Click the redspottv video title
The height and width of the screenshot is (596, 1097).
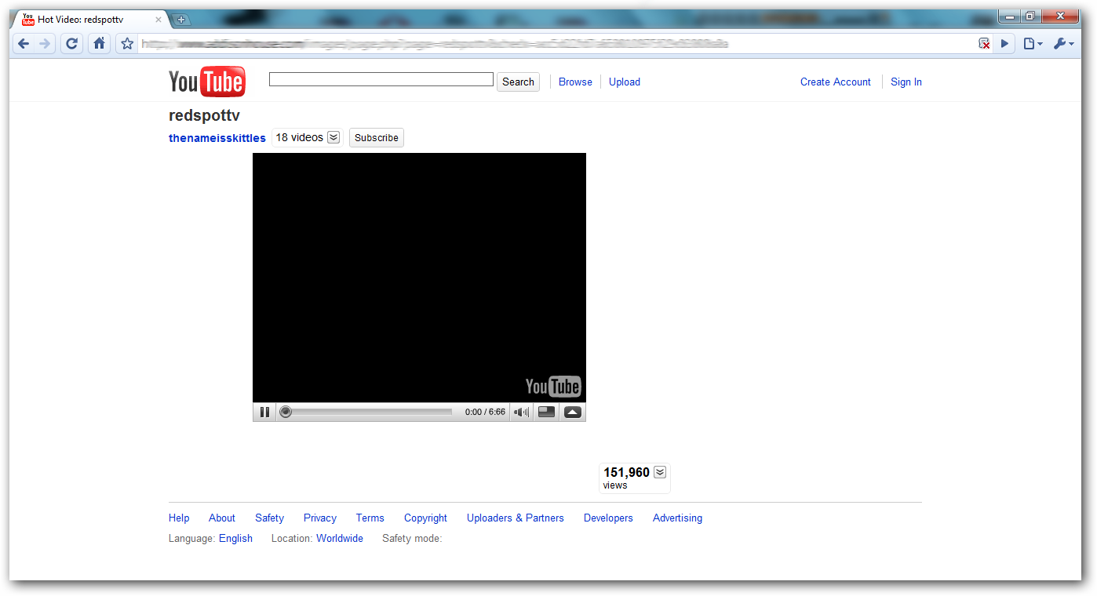point(204,116)
